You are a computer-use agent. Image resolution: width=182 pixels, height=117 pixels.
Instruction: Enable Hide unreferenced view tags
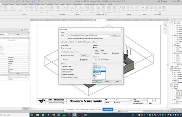pyautogui.click(x=62, y=77)
